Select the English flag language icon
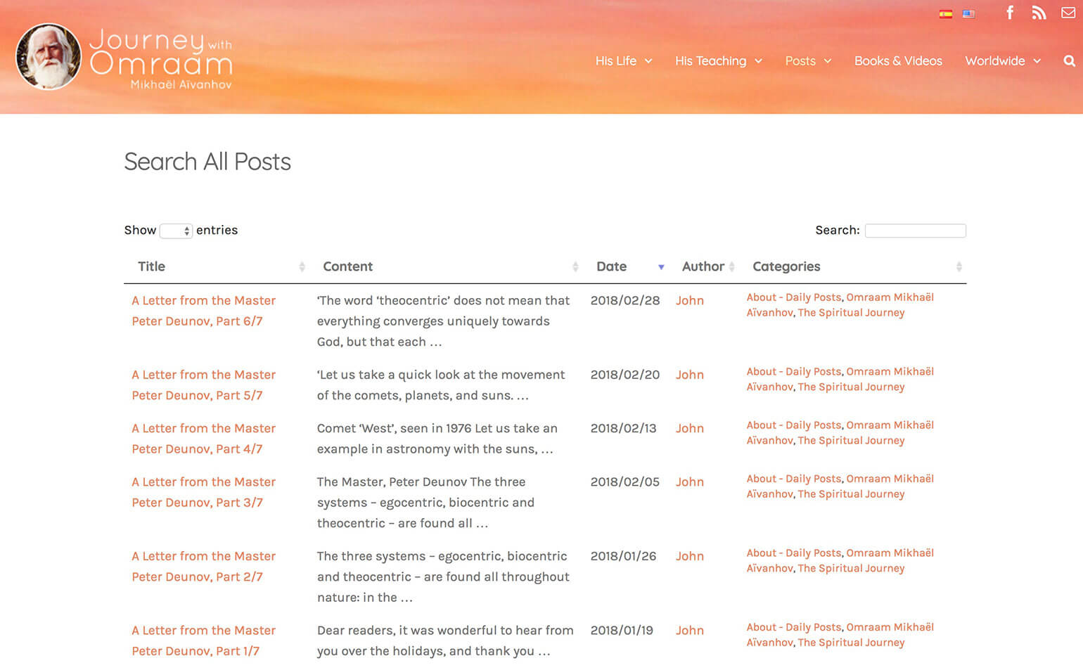This screenshot has height=670, width=1083. (968, 13)
